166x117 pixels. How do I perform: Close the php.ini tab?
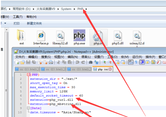click(x=110, y=69)
